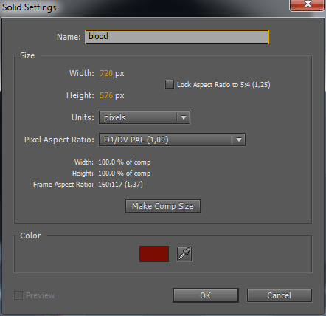Select the Height value 576
This screenshot has width=326, height=316.
(106, 95)
